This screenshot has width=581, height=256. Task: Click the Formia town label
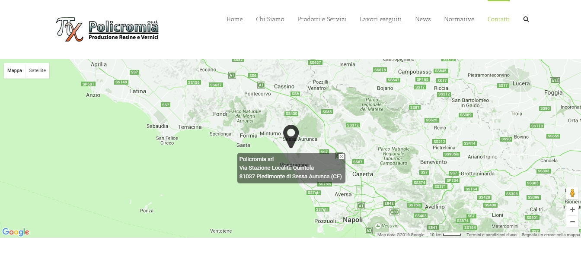pyautogui.click(x=249, y=136)
